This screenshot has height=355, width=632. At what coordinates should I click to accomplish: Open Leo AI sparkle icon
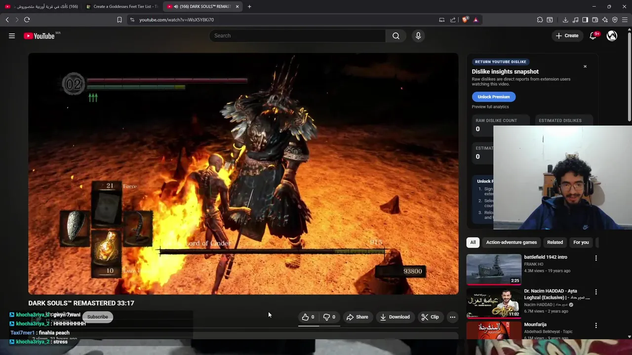click(x=605, y=20)
